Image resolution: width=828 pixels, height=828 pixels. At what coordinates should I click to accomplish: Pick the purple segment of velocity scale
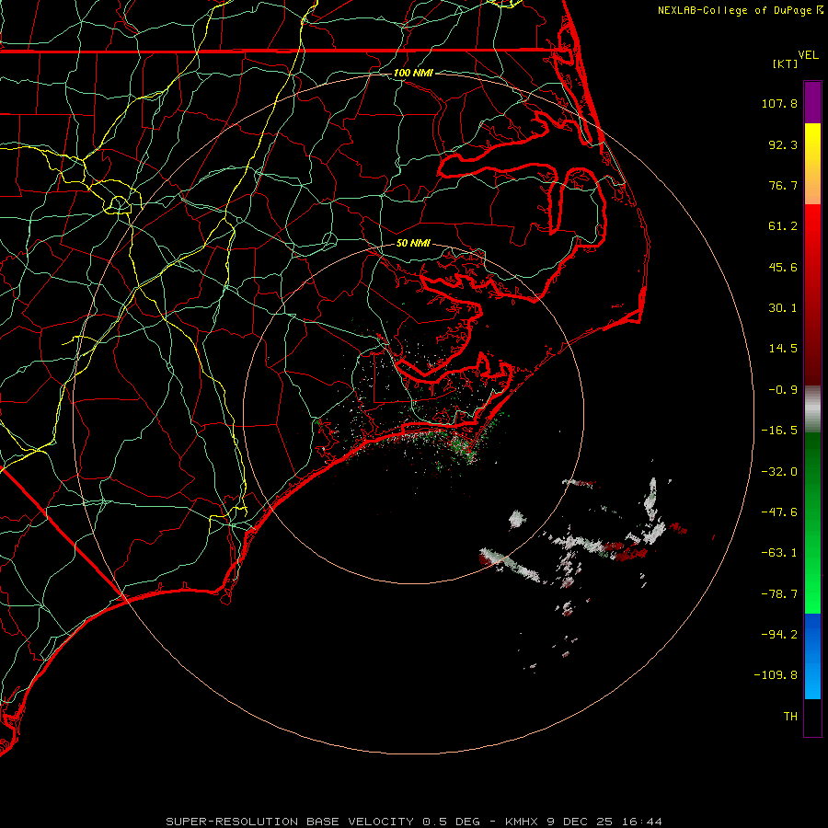[x=812, y=102]
